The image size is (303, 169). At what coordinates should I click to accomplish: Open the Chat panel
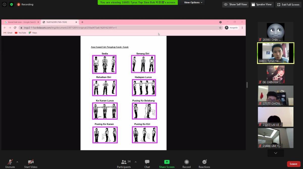click(147, 164)
